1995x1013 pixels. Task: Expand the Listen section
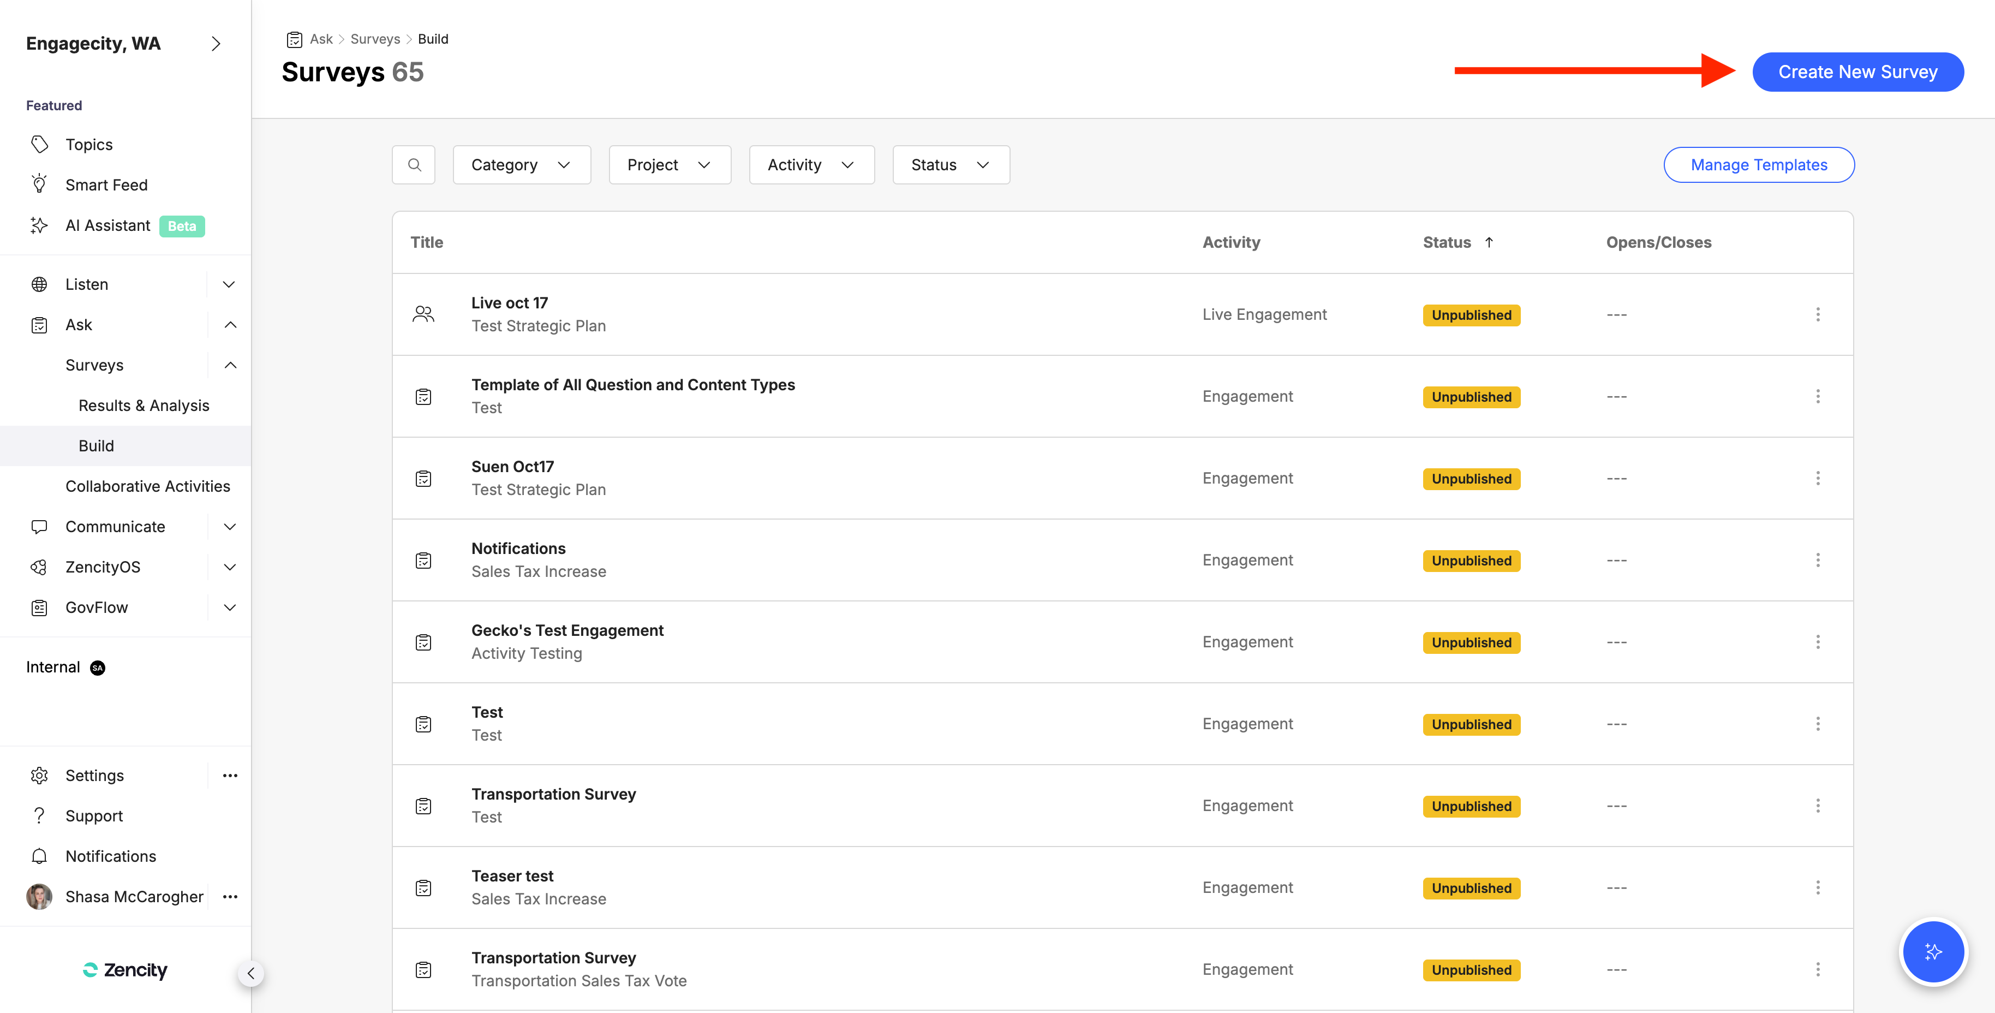click(x=229, y=284)
